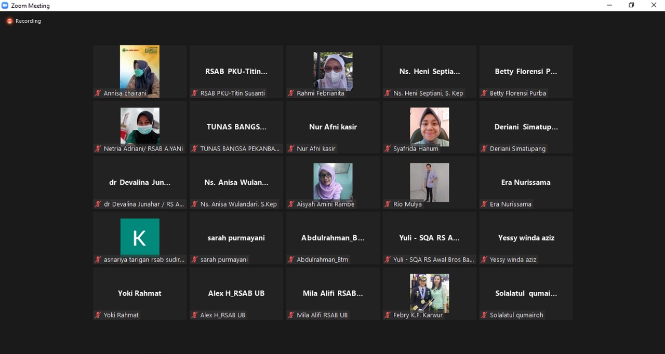Click muted mic icon beside RSAB PKU-Titin Susanti

pos(195,93)
